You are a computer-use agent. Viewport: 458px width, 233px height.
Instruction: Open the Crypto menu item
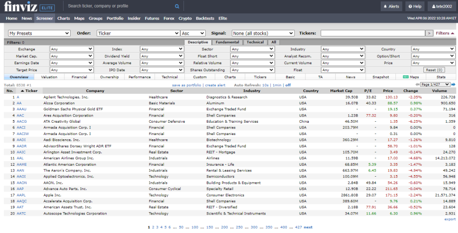(x=185, y=18)
